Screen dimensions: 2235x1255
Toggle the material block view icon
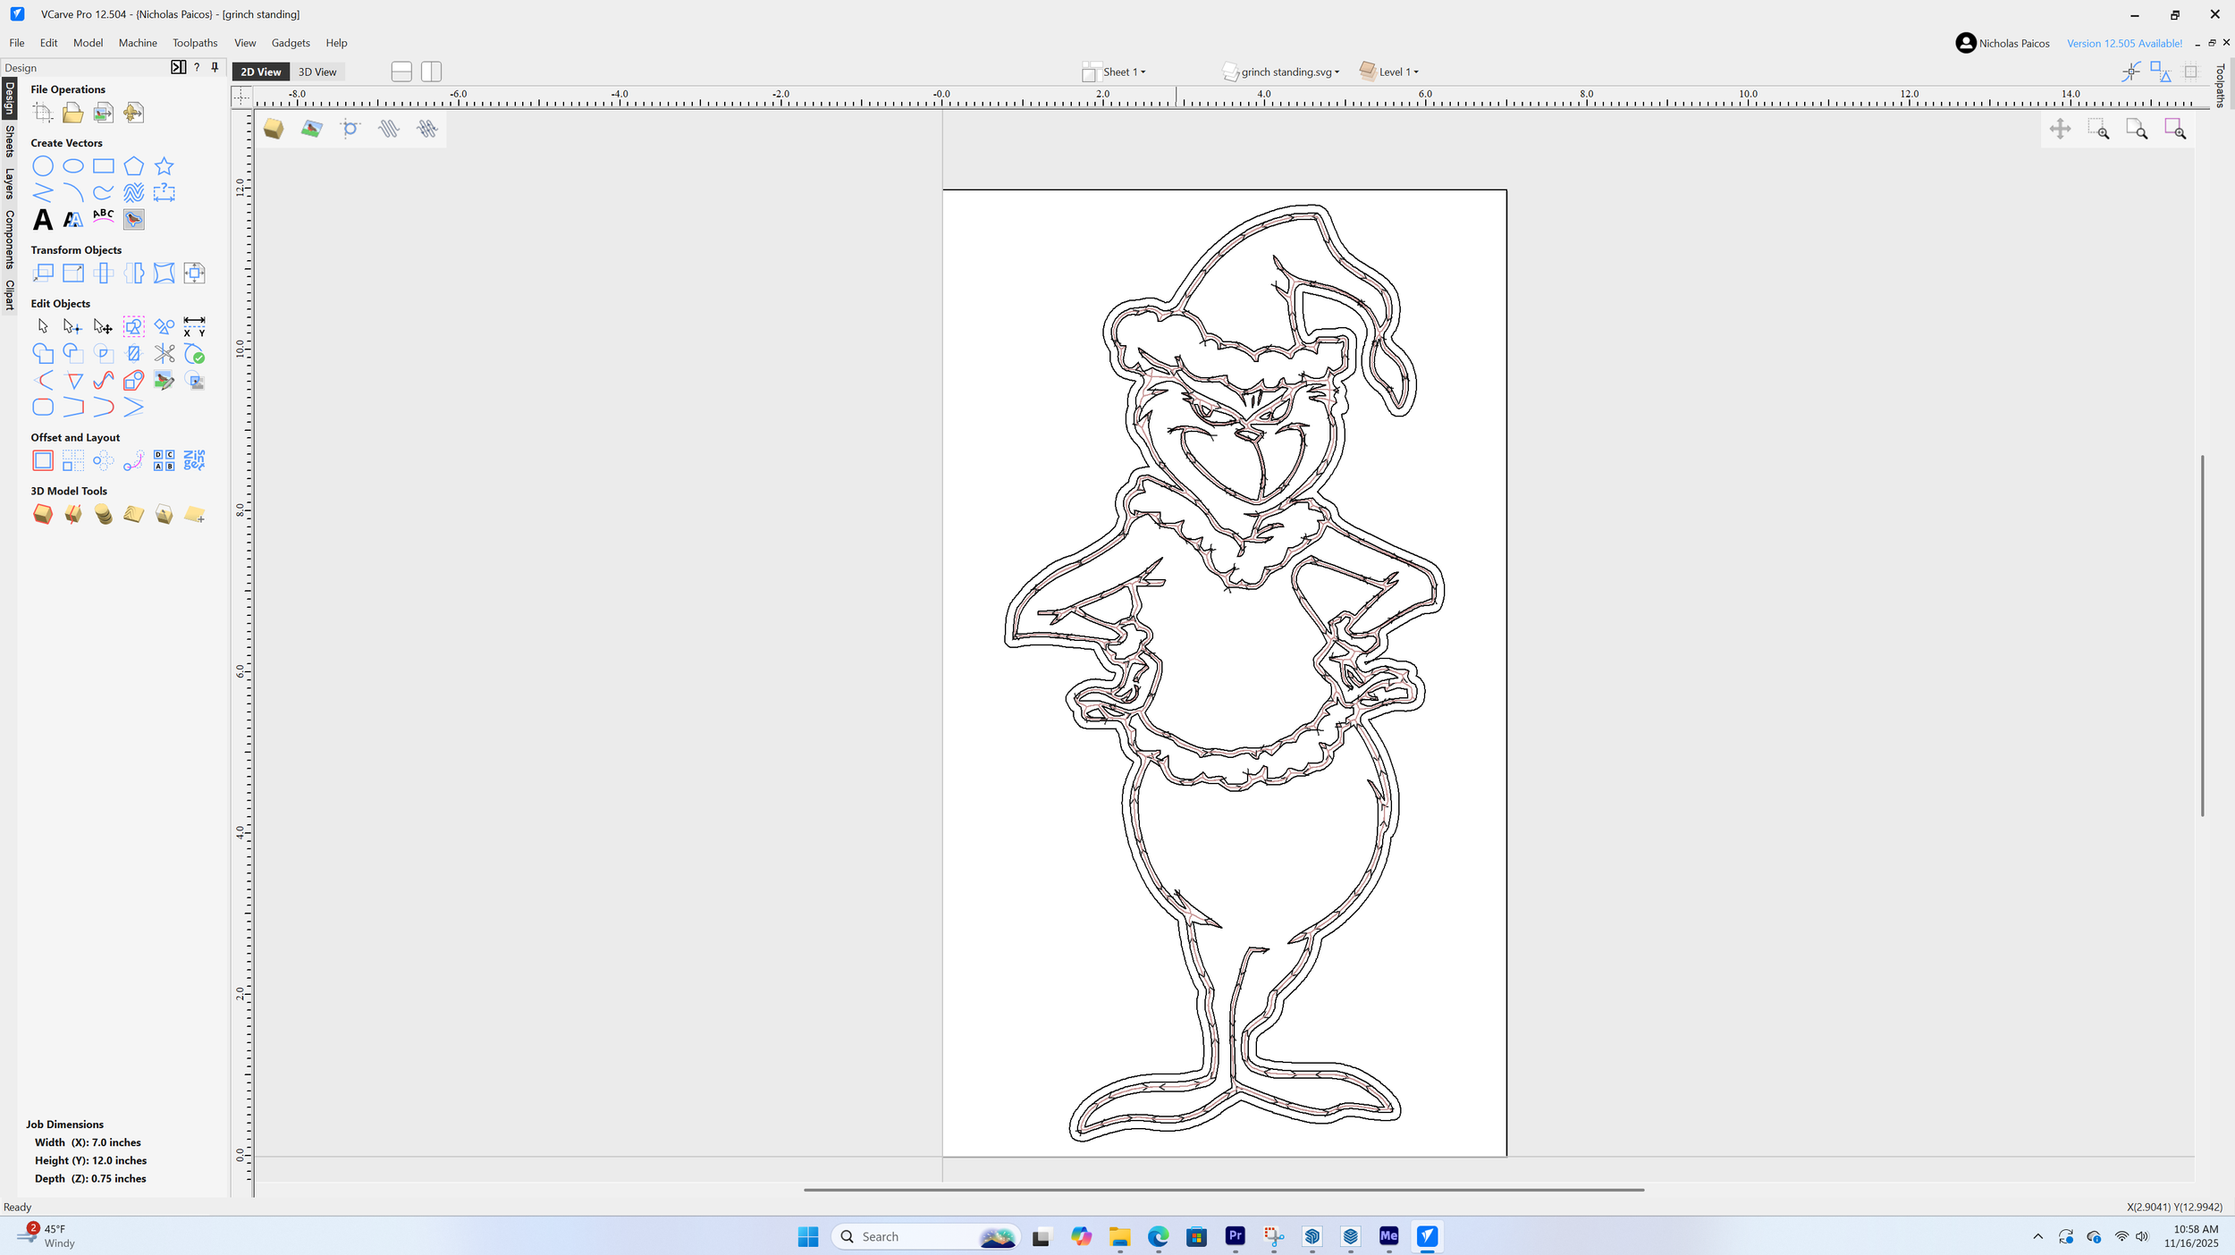point(274,130)
